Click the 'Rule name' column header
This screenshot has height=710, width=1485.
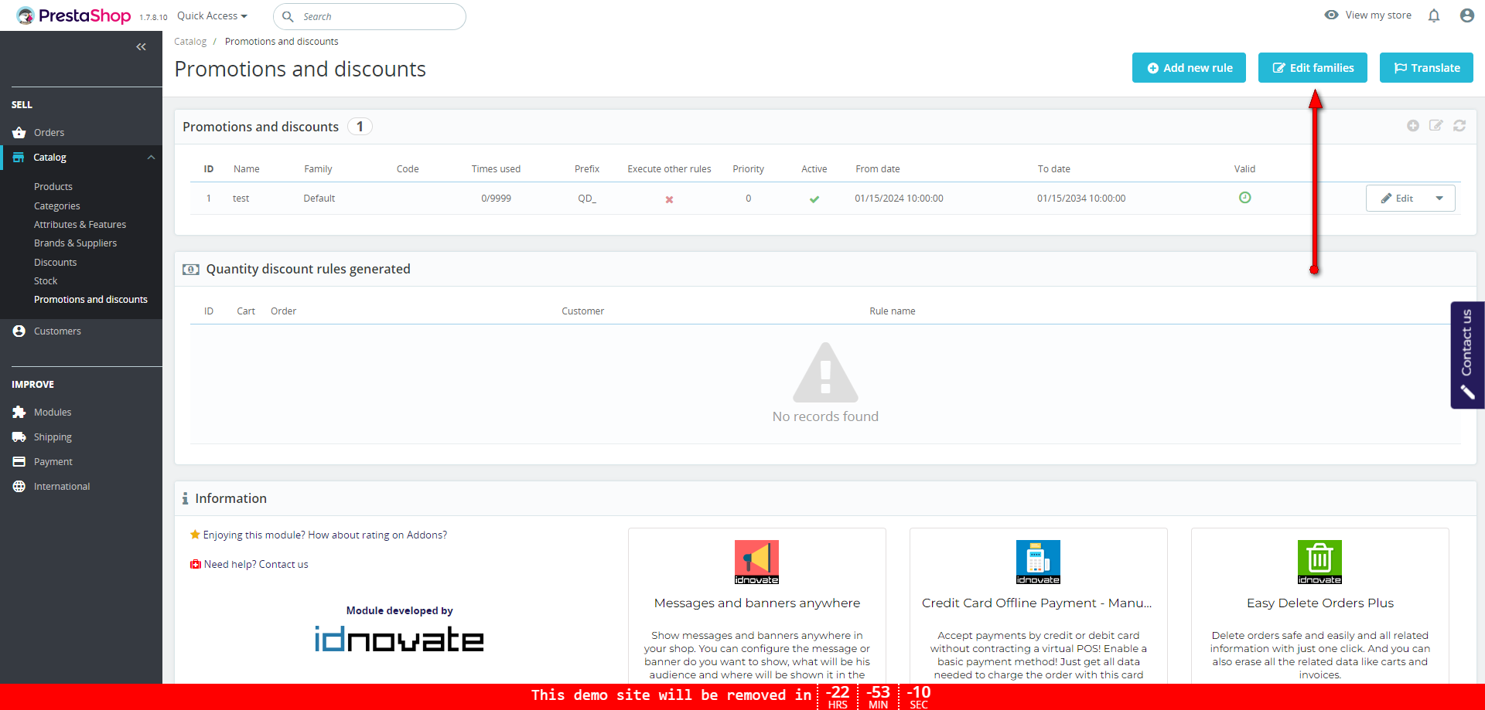point(893,311)
